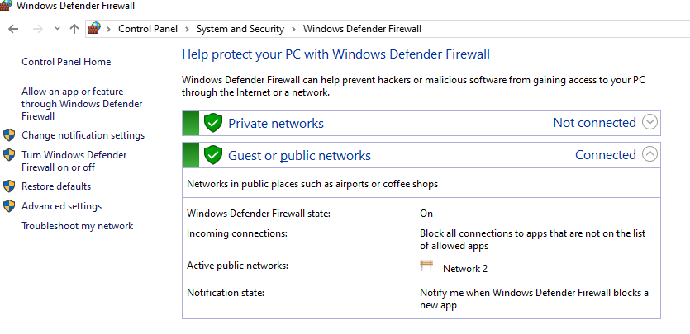The image size is (690, 334).
Task: Open the recent locations dropdown chevron
Action: 57,29
